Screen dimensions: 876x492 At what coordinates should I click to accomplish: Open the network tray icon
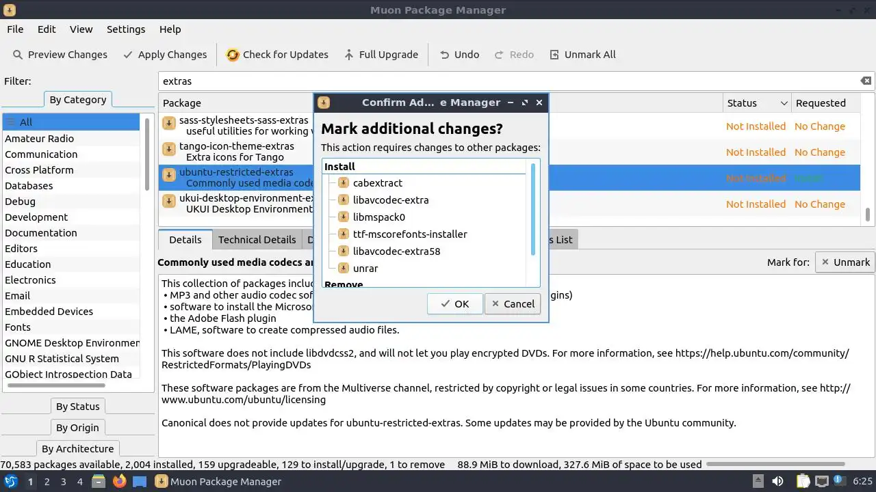pos(821,482)
